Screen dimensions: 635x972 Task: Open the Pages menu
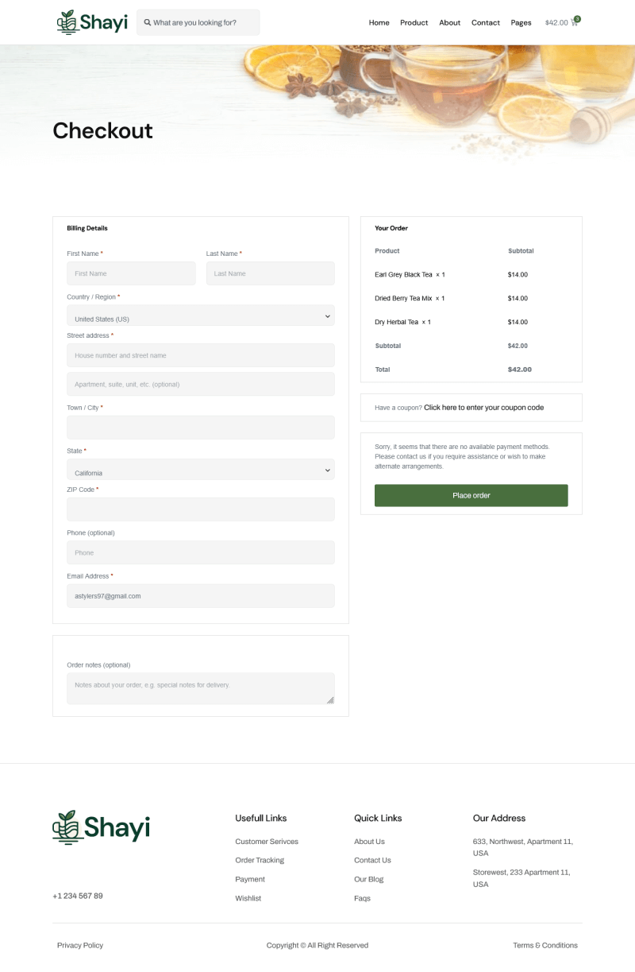[521, 23]
